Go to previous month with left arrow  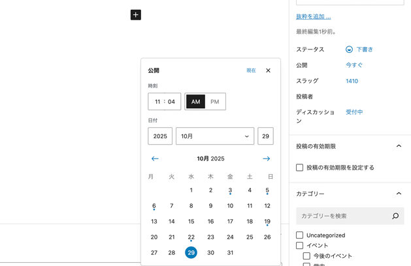[x=155, y=158]
